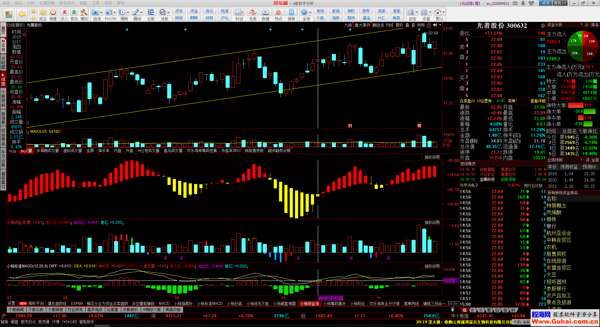Click the 沪 index value 2909.20
This screenshot has width=600, height=327.
tap(24, 316)
